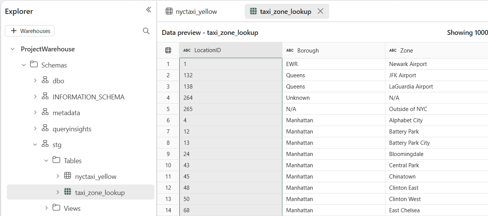Expand the Views folder chevron
Viewport: 488px width, 216px height.
pyautogui.click(x=46, y=208)
